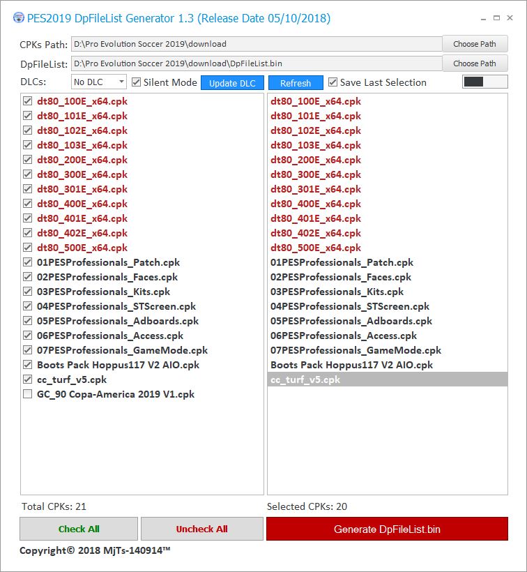The width and height of the screenshot is (527, 572).
Task: Uncheck dt80_402E_x64.cpk in left list
Action: (x=27, y=233)
